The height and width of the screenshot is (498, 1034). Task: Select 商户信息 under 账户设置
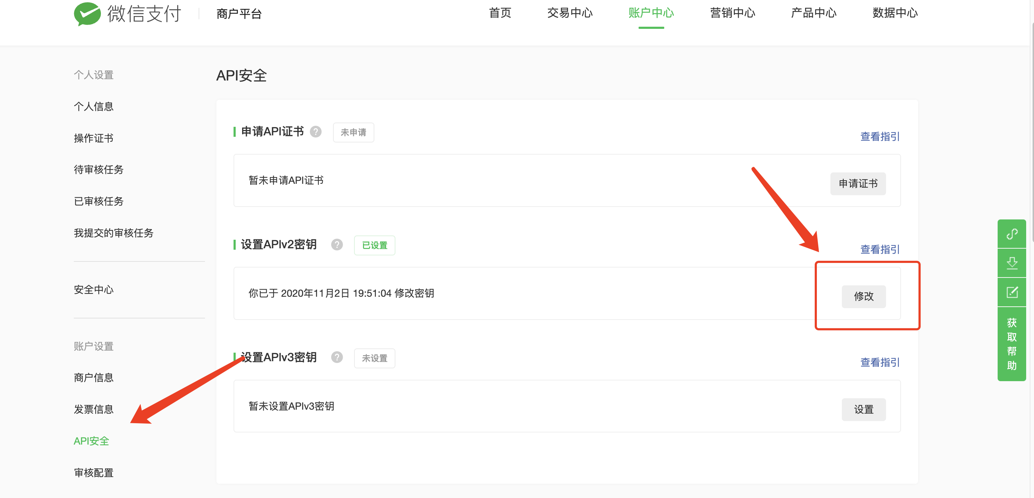pos(93,378)
